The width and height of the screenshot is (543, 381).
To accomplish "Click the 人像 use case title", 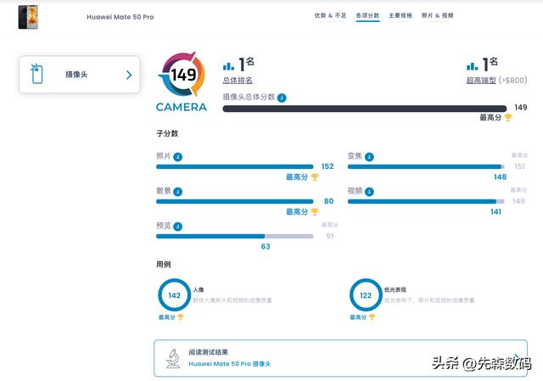I will (199, 289).
